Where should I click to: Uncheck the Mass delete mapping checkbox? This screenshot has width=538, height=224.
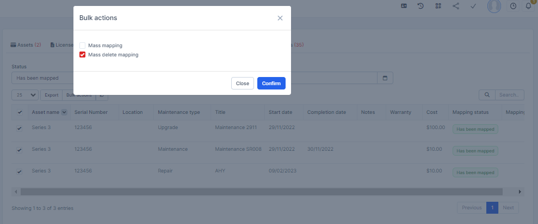pos(83,55)
